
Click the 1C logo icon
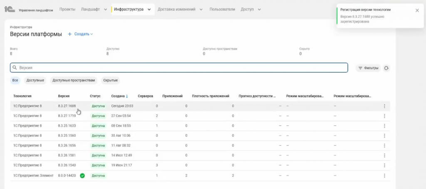9,9
